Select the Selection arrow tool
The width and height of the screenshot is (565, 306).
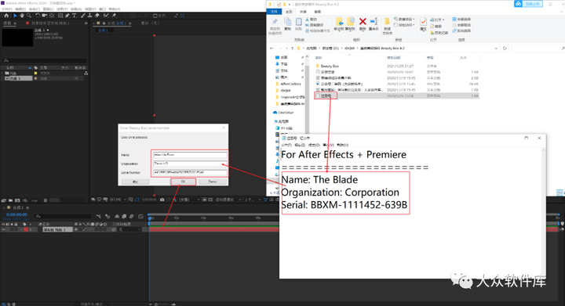15,16
